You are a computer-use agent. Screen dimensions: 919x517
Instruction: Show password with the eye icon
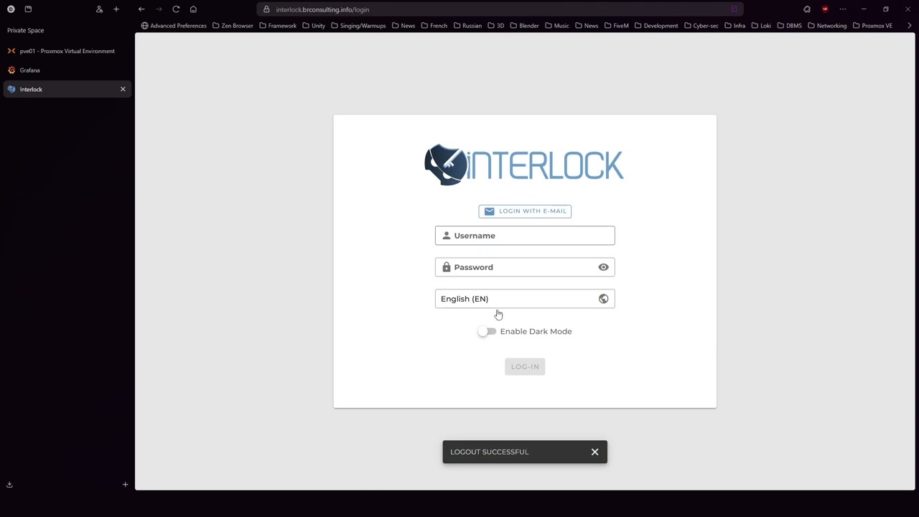click(x=603, y=267)
